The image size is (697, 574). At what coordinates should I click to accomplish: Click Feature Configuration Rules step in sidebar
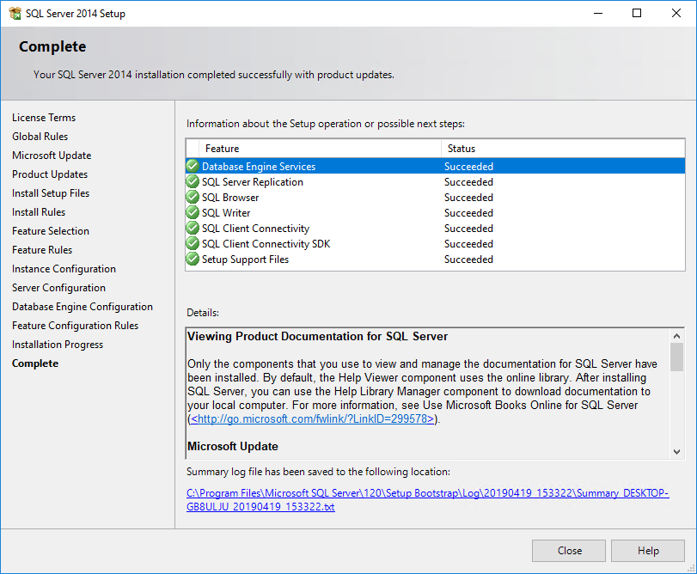[75, 326]
